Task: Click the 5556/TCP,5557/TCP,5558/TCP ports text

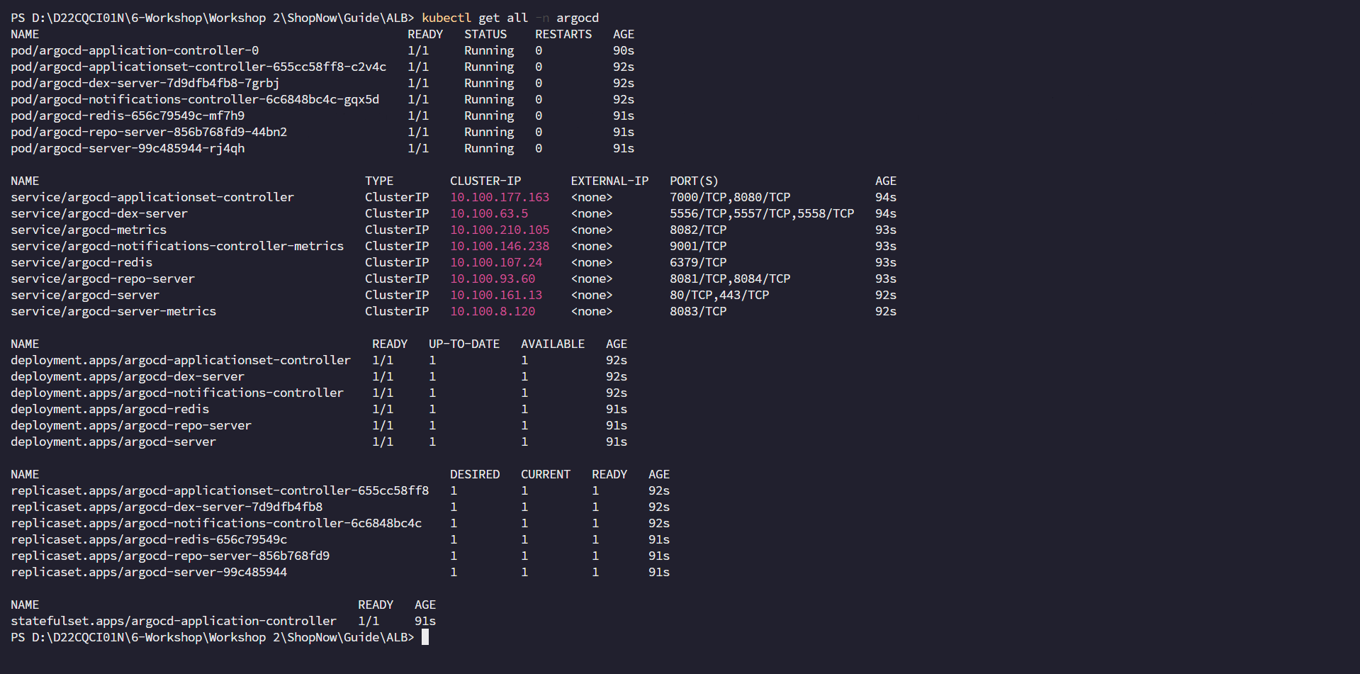Action: (762, 213)
